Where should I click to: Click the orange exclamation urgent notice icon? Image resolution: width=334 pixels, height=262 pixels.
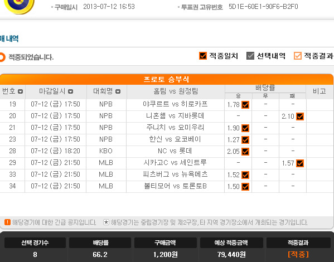click(7, 222)
